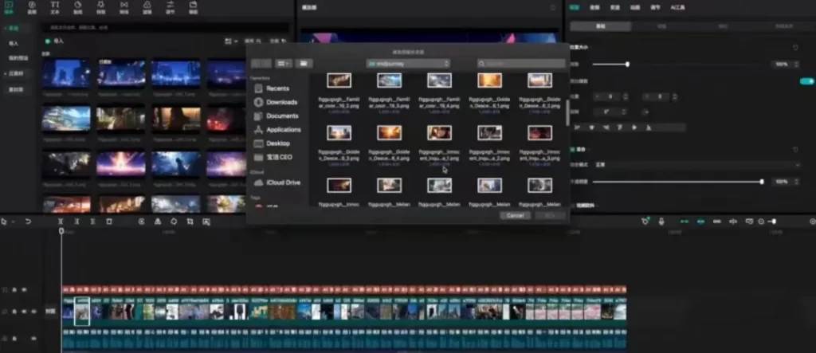The height and width of the screenshot is (353, 816).
Task: Open the file dialog view mode dropdown
Action: (x=284, y=64)
